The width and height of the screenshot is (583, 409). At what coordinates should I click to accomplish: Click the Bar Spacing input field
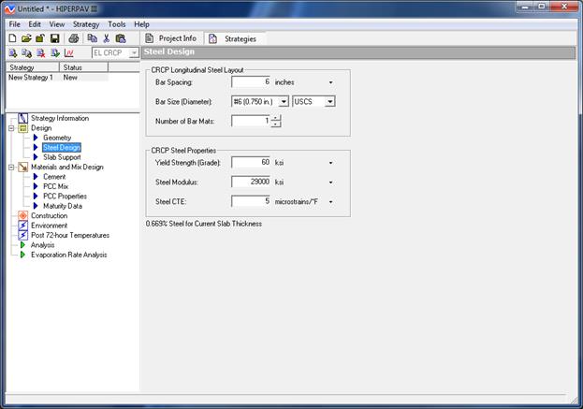tap(251, 82)
